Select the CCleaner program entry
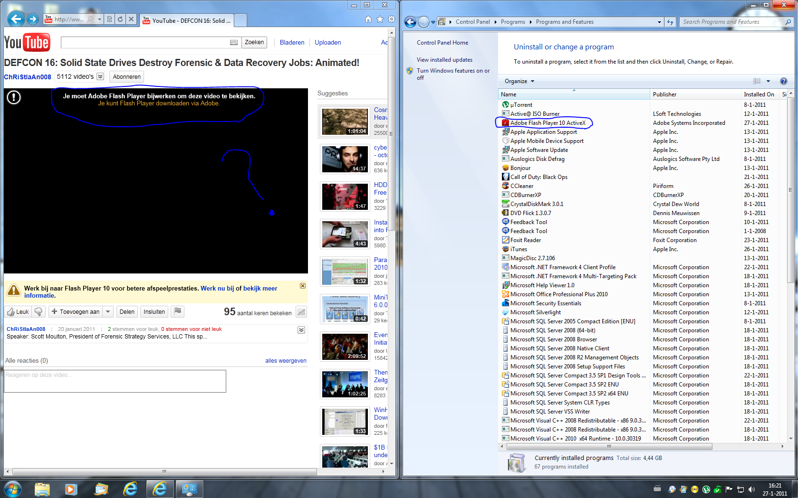The image size is (798, 498). [522, 186]
